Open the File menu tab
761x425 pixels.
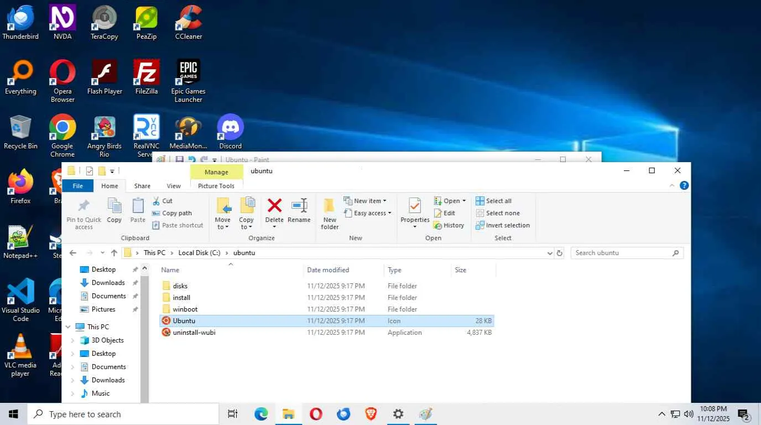point(78,186)
